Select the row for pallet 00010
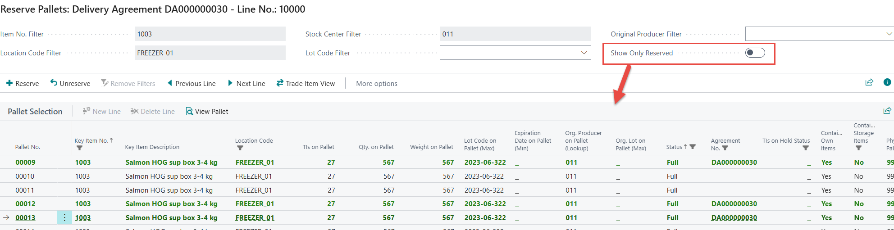Viewport: 894px width, 230px height. pyautogui.click(x=25, y=176)
